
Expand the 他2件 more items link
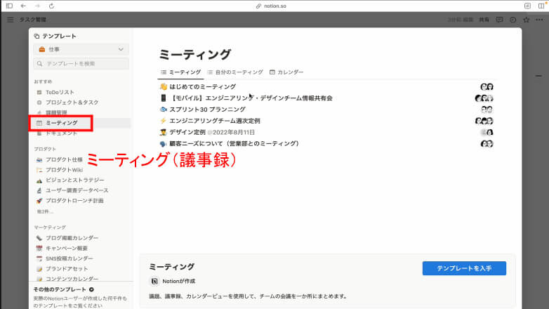tap(45, 211)
